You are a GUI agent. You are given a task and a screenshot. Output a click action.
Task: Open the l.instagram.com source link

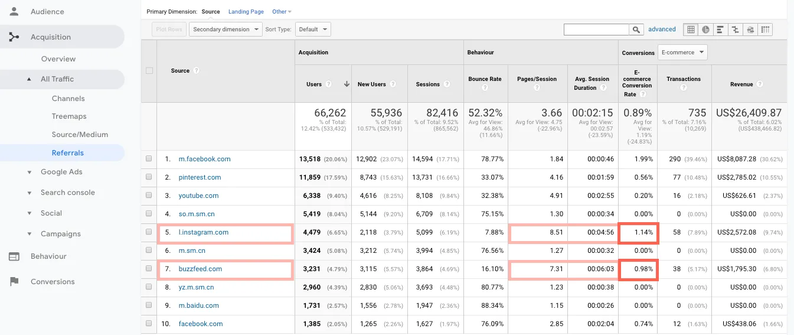tap(204, 232)
